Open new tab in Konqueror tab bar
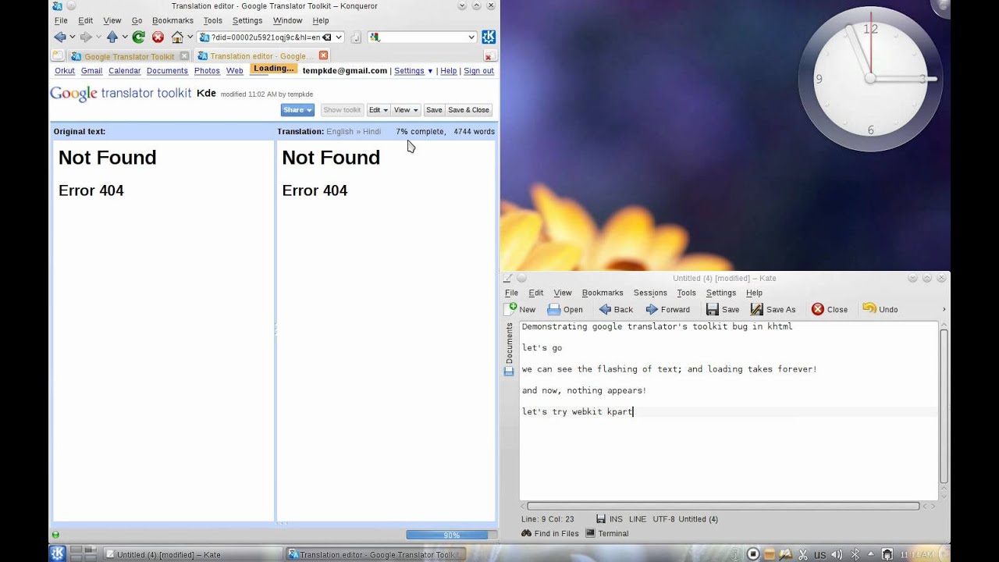 pos(58,55)
